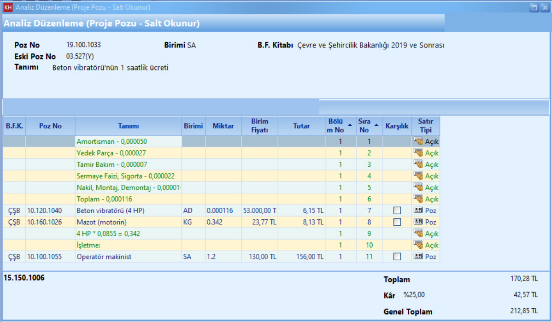Screen dimensions: 552x322
Task: Click the Açık icon in Yedek Parça row
Action: pyautogui.click(x=418, y=153)
